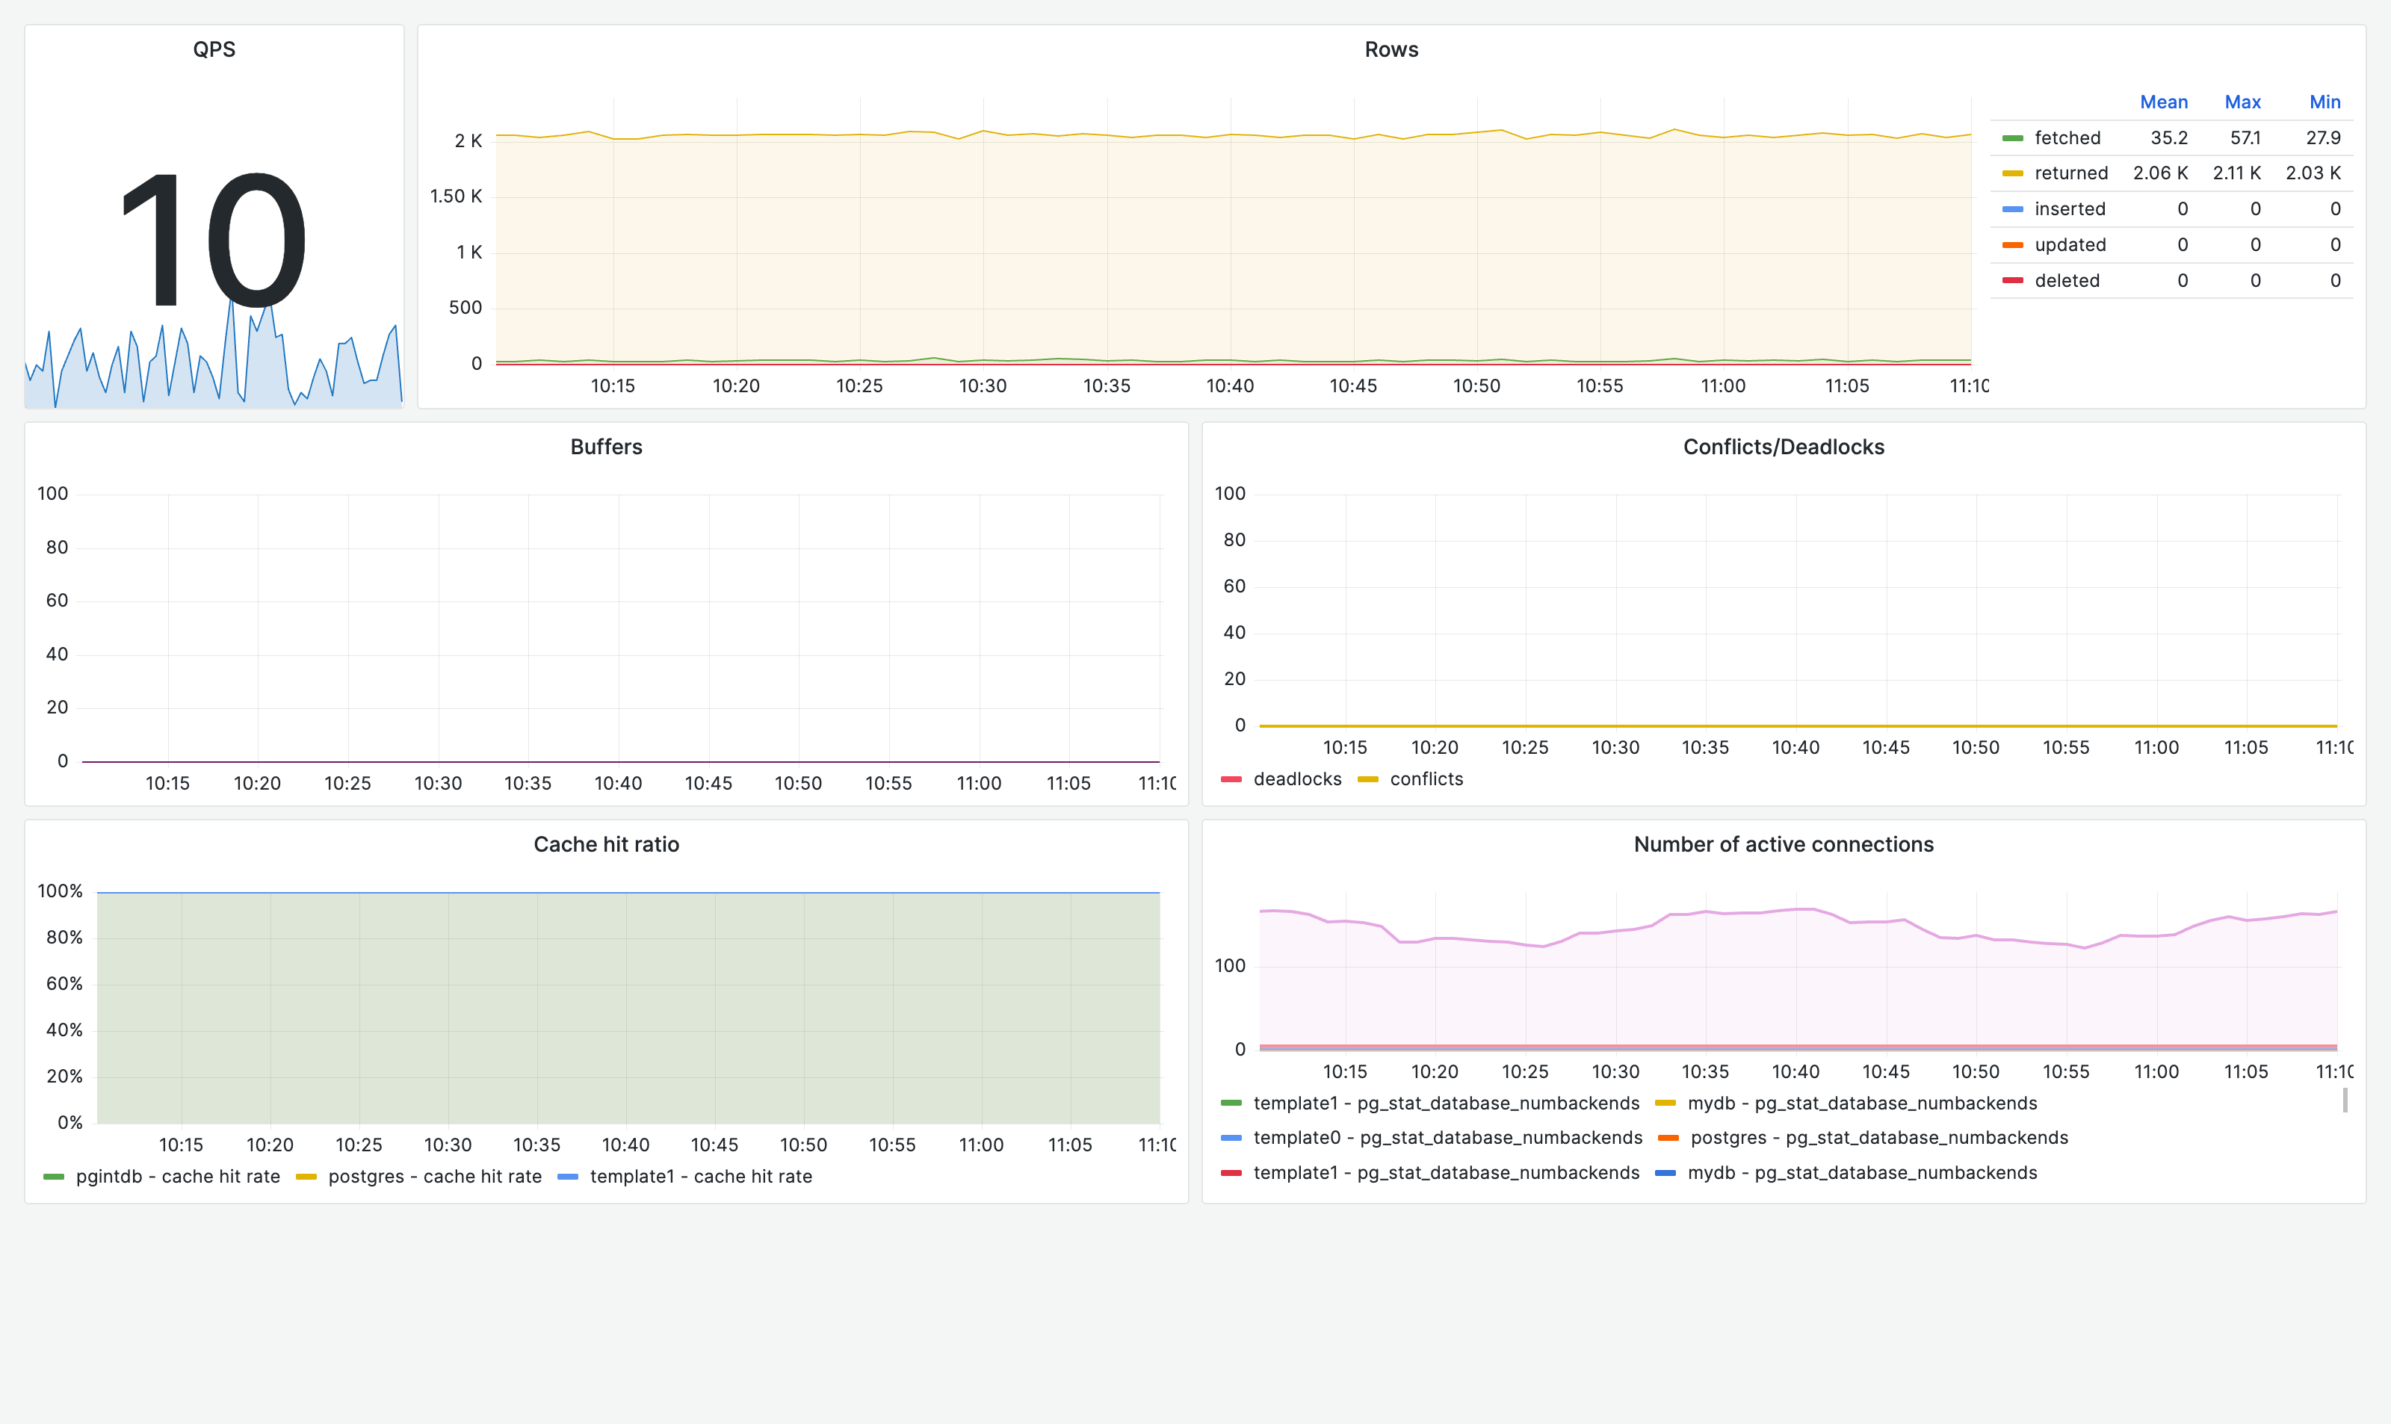Toggle the deadlocks series label
This screenshot has width=2391, height=1424.
(1297, 779)
